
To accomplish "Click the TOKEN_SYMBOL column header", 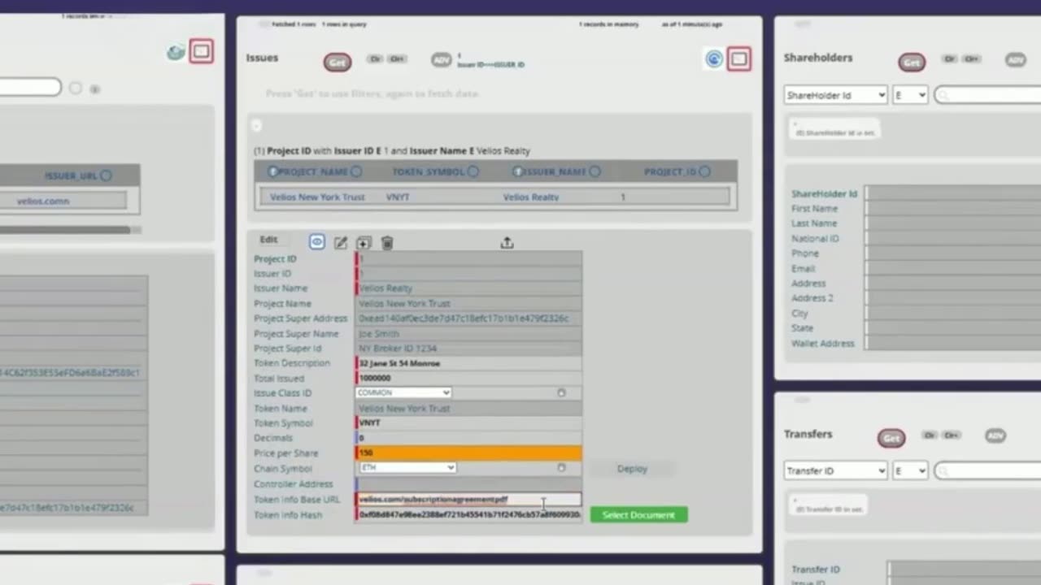I will coord(429,172).
